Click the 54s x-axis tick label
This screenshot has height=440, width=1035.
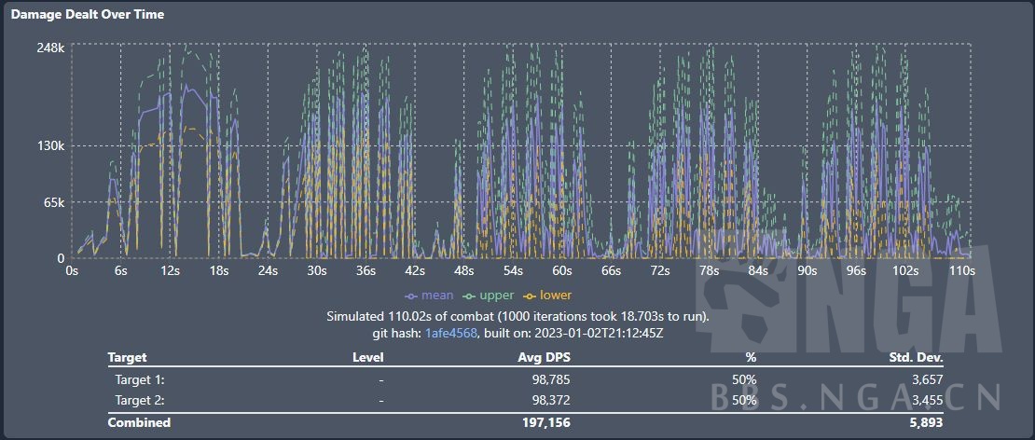click(512, 270)
